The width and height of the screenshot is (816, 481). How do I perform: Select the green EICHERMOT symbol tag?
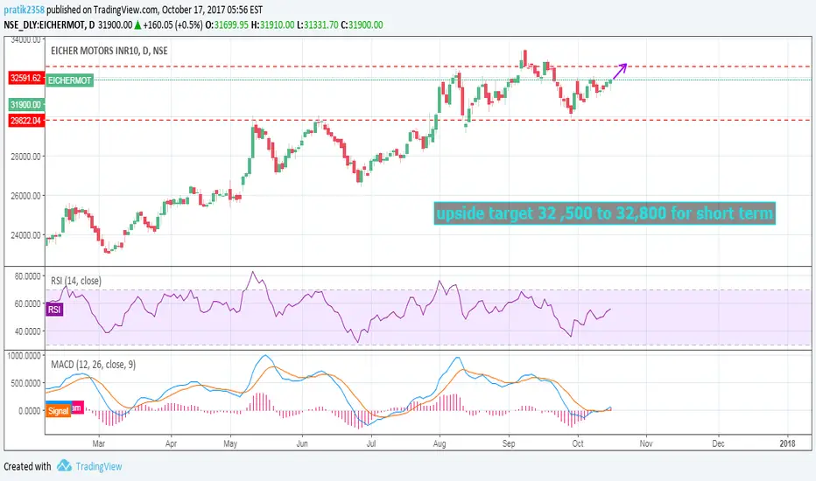tap(70, 80)
